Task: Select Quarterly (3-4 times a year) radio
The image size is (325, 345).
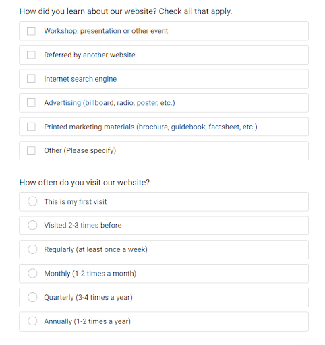Action: point(32,297)
